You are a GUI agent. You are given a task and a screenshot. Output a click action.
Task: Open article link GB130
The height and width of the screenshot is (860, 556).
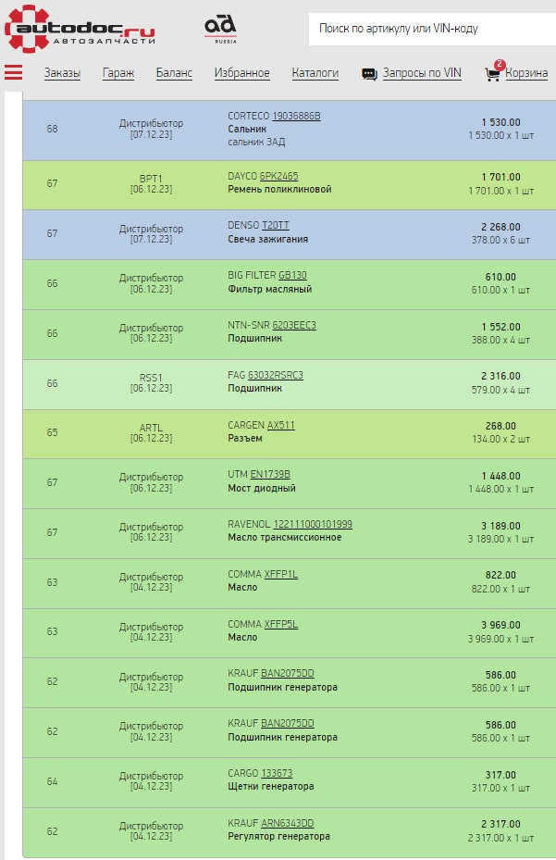coord(292,275)
